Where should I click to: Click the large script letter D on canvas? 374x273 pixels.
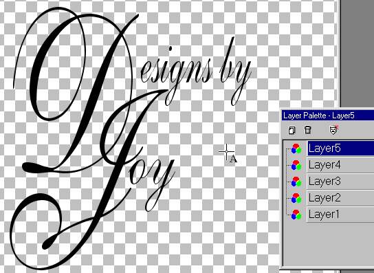point(76,91)
